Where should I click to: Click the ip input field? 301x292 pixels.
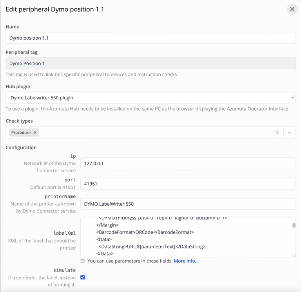pos(188,163)
